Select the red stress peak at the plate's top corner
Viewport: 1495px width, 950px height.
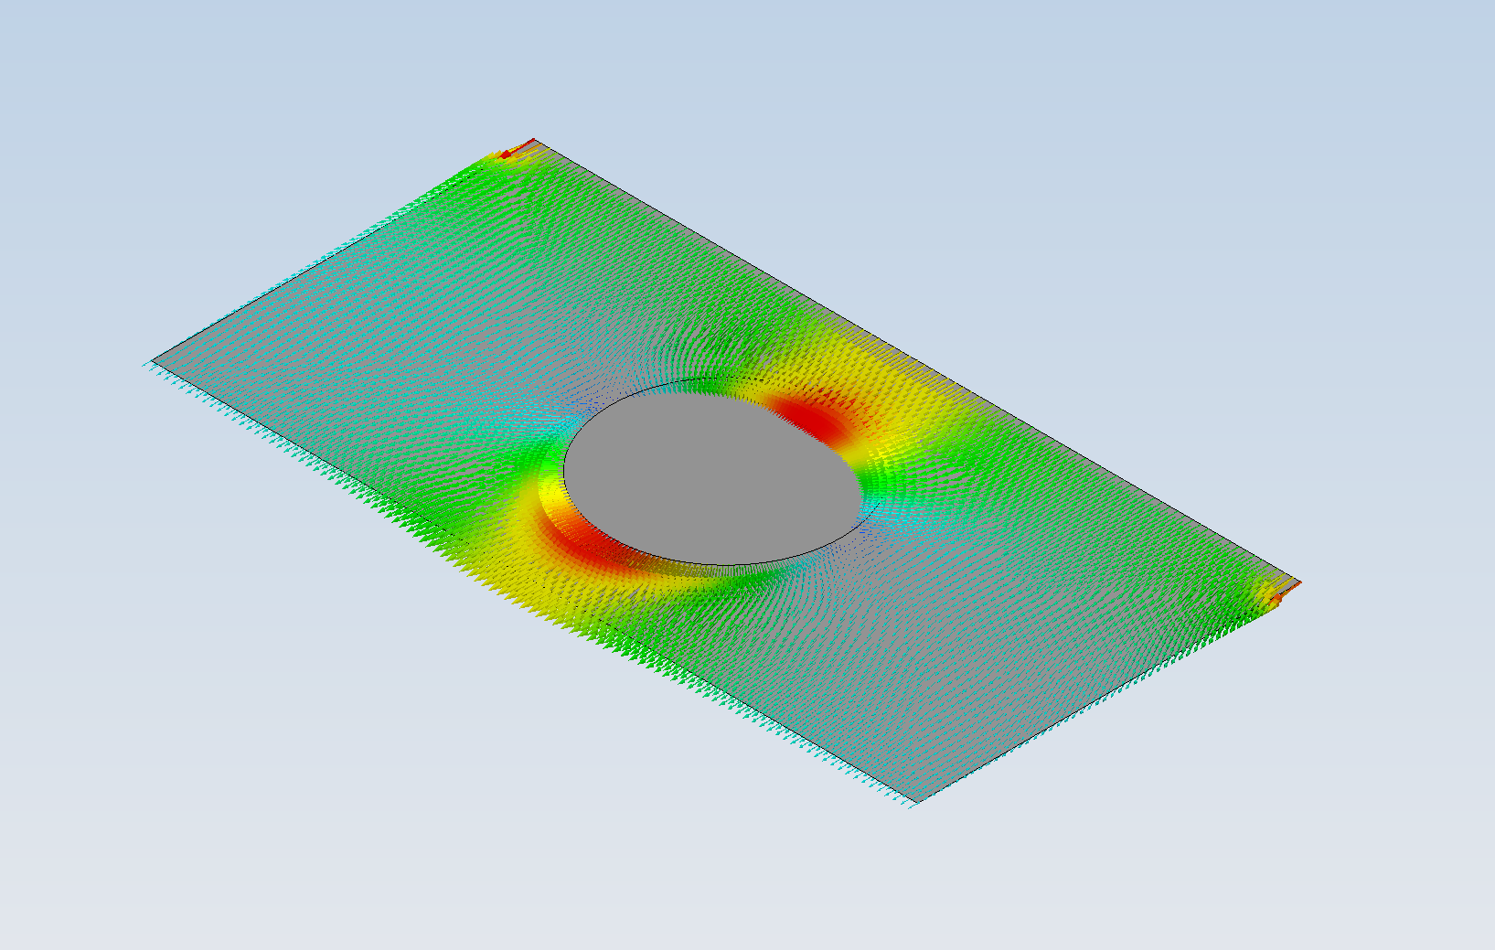pos(518,149)
